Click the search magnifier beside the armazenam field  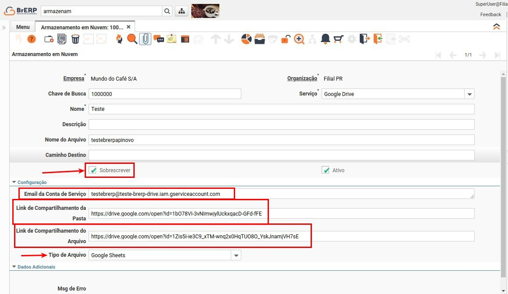[167, 11]
